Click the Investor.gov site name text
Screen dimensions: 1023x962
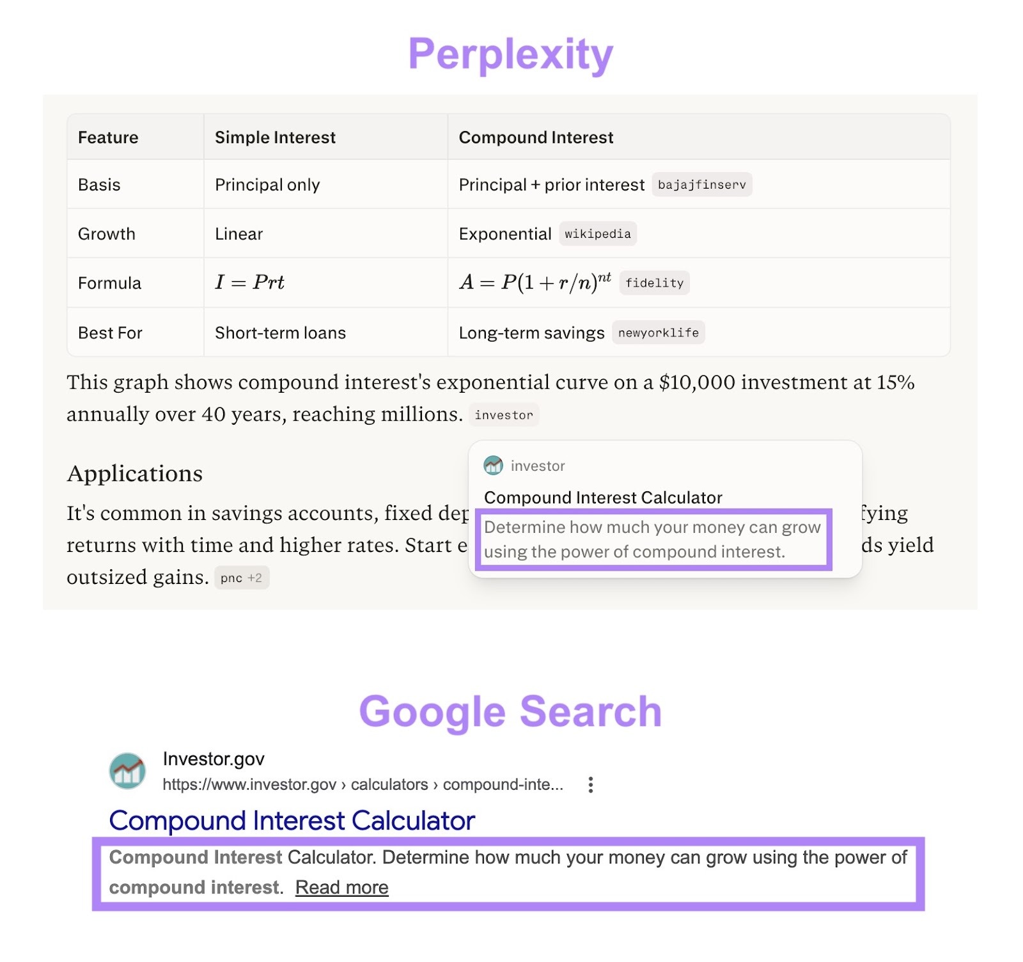tap(213, 759)
